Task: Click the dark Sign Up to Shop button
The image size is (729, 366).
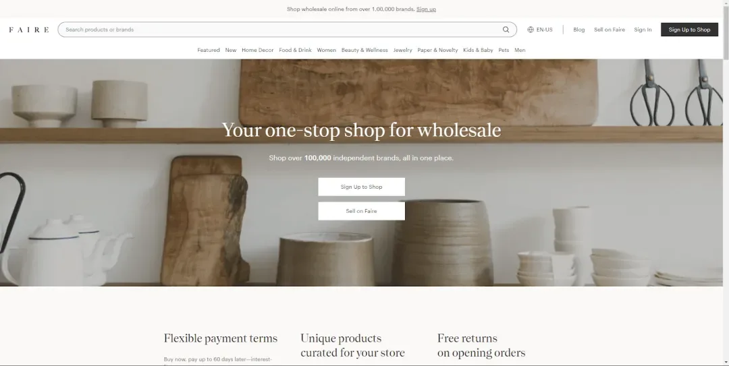Action: pyautogui.click(x=689, y=30)
